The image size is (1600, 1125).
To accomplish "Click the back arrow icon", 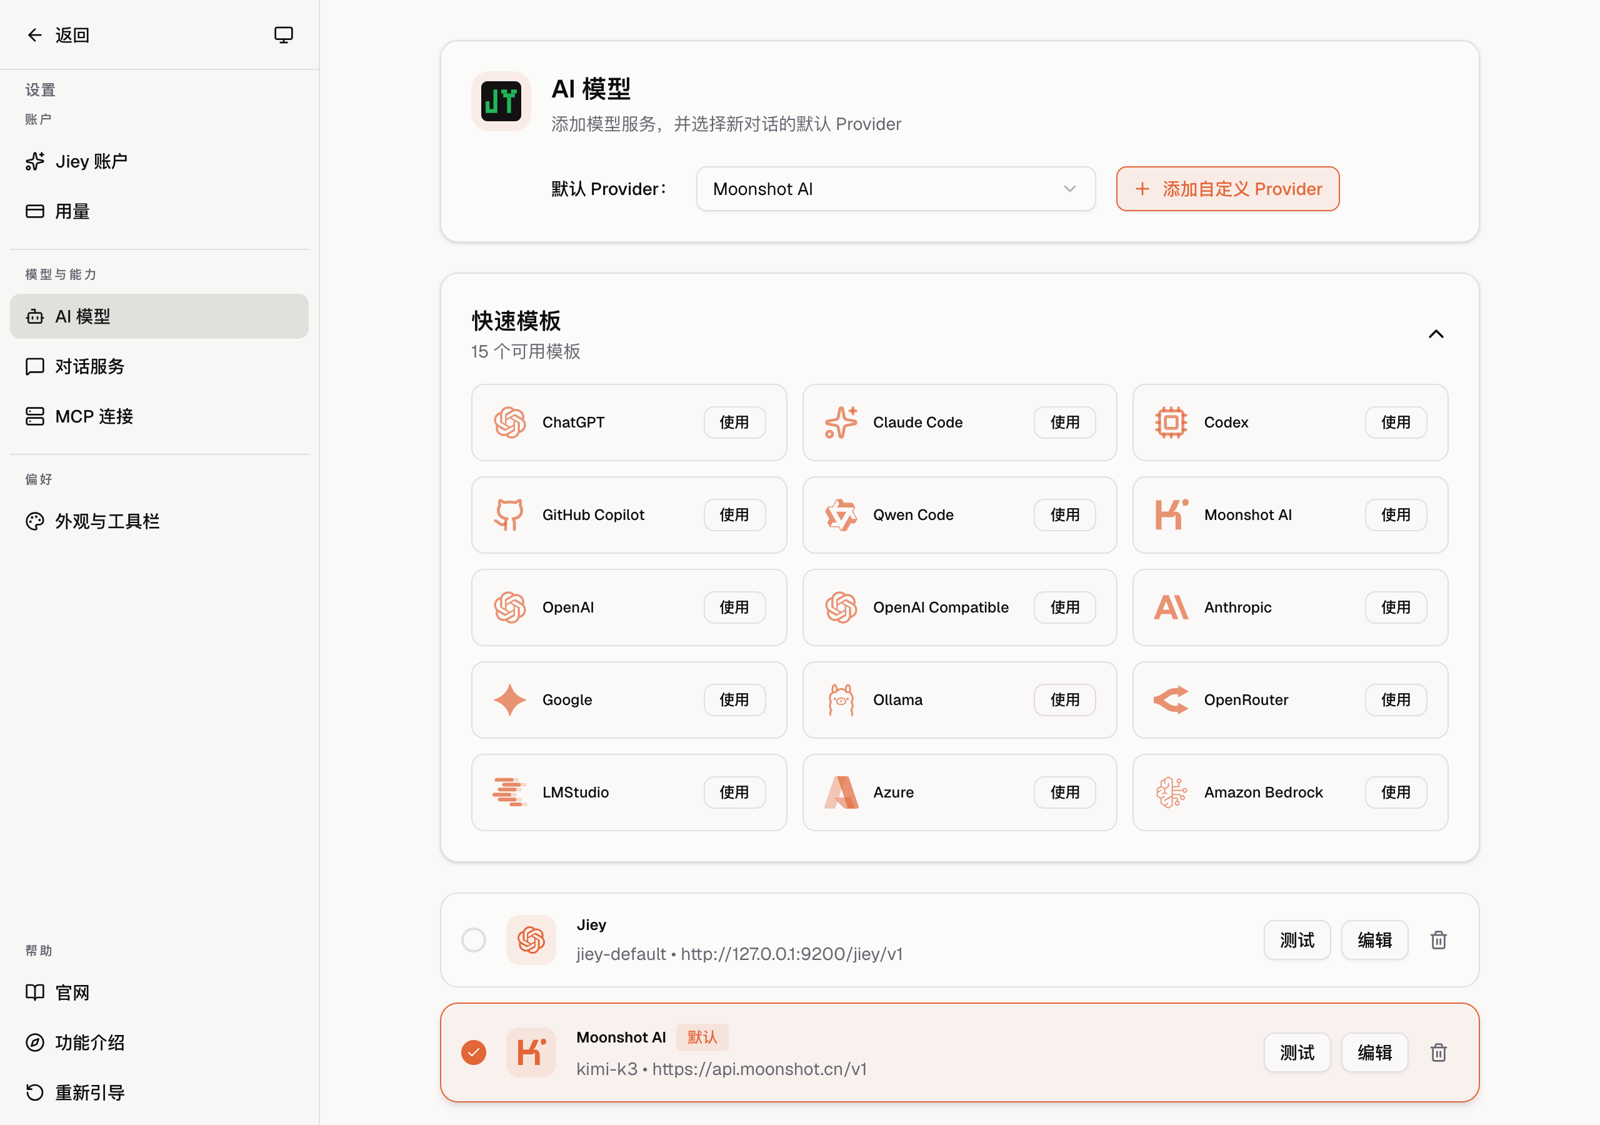I will pos(35,35).
